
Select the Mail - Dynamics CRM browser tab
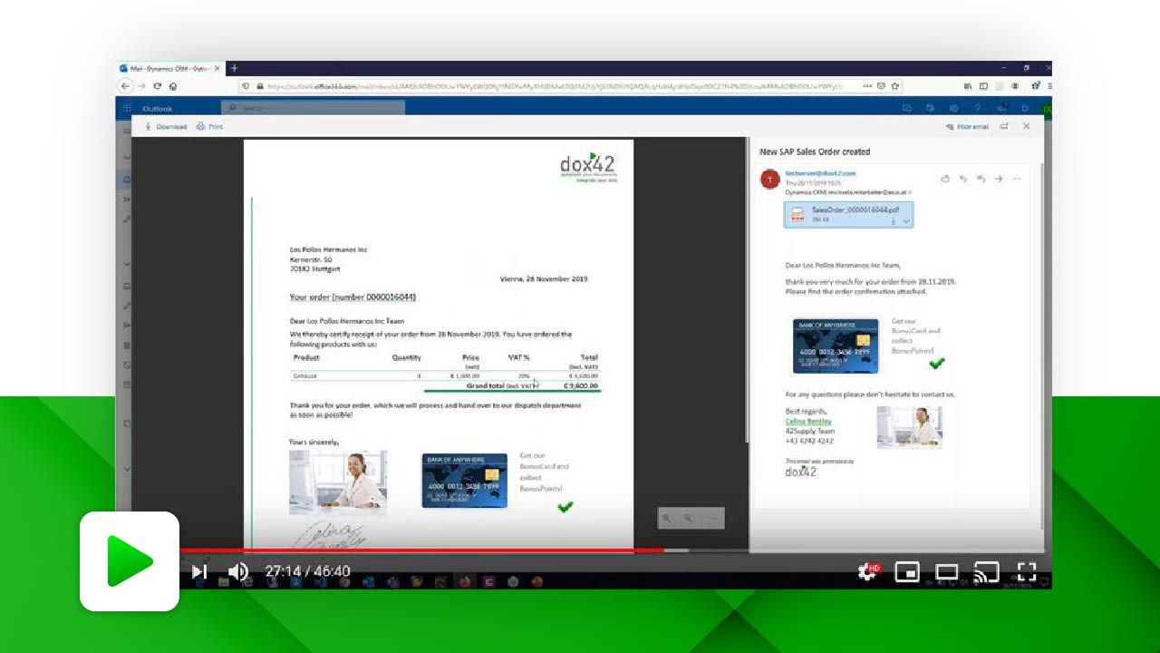pos(171,68)
